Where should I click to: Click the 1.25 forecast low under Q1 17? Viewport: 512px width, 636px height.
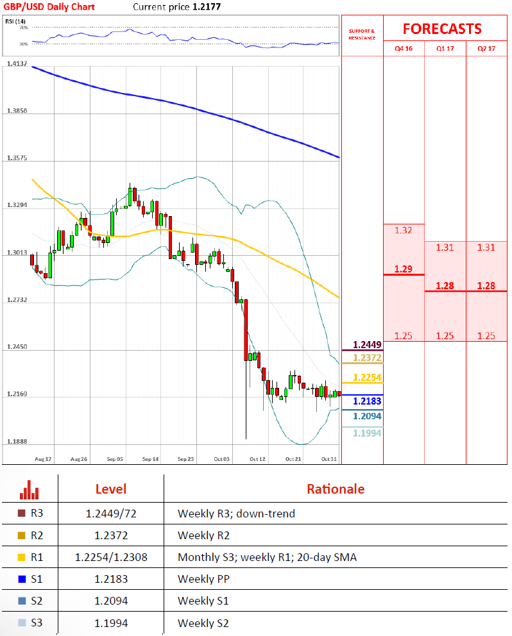tap(445, 336)
